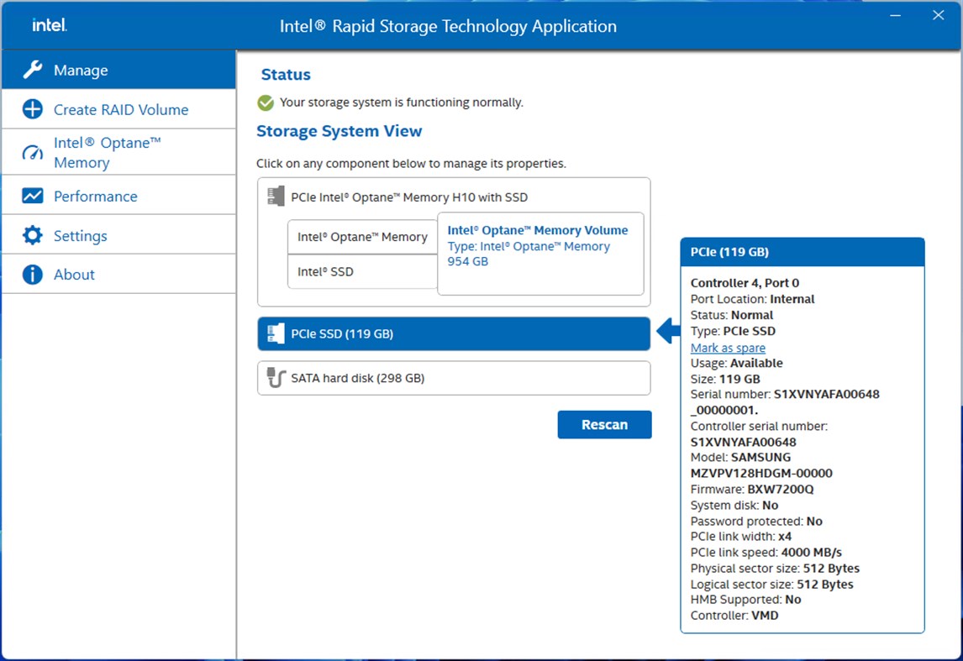Click the PCIe SSD drive icon

[274, 333]
